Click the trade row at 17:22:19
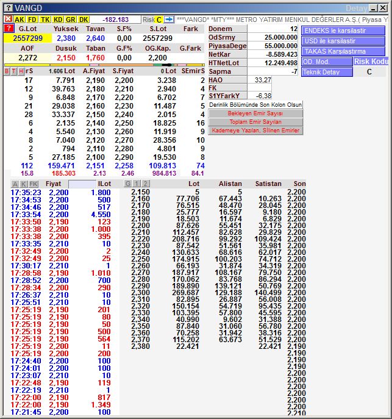The height and width of the screenshot is (419, 392). pyautogui.click(x=60, y=390)
